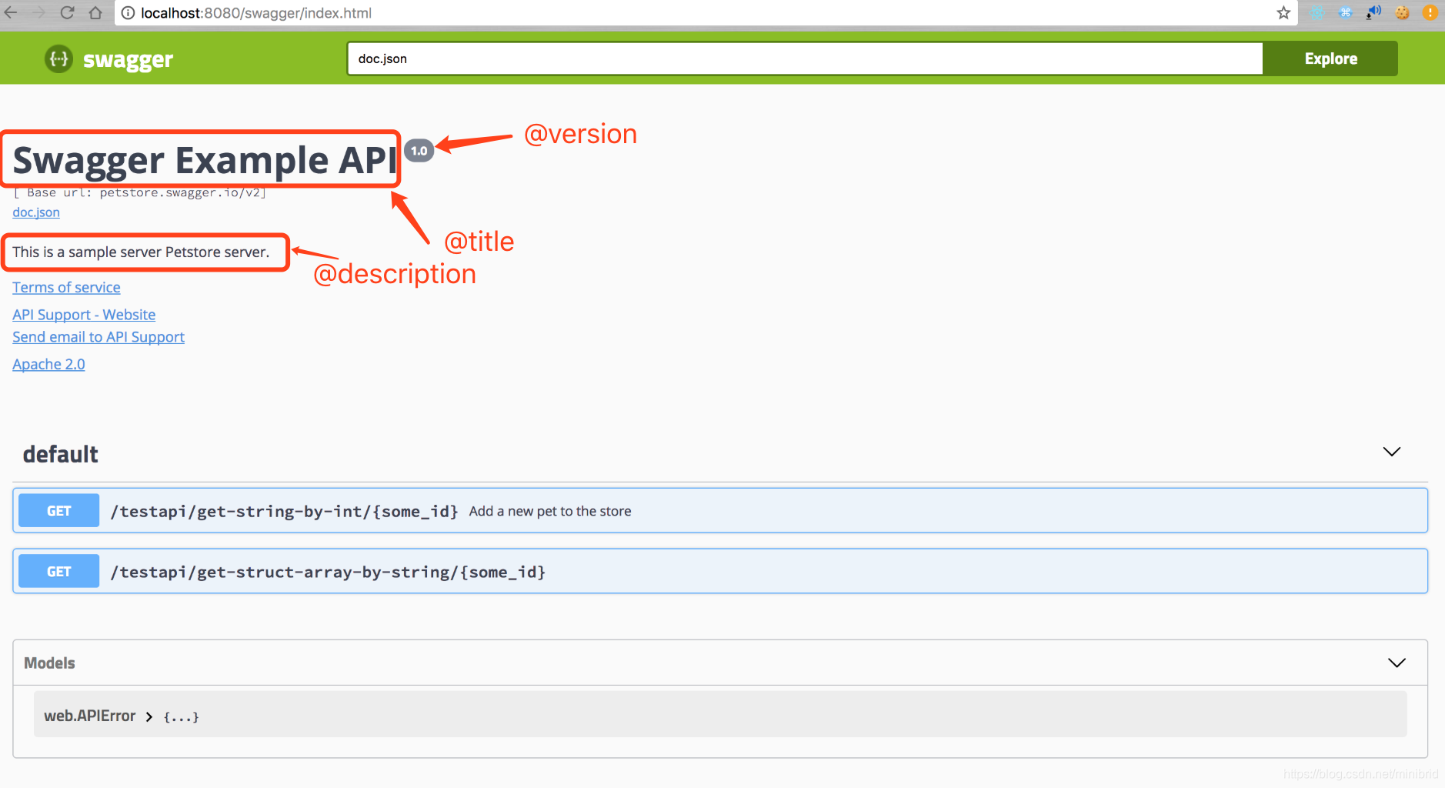Screen dimensions: 1445x788
Task: Go to the browser home page
Action: pos(95,12)
